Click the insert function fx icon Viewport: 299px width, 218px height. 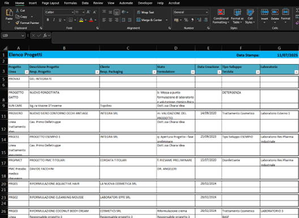(45, 36)
